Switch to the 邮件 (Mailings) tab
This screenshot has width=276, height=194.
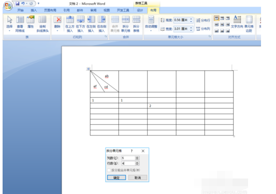(80, 10)
